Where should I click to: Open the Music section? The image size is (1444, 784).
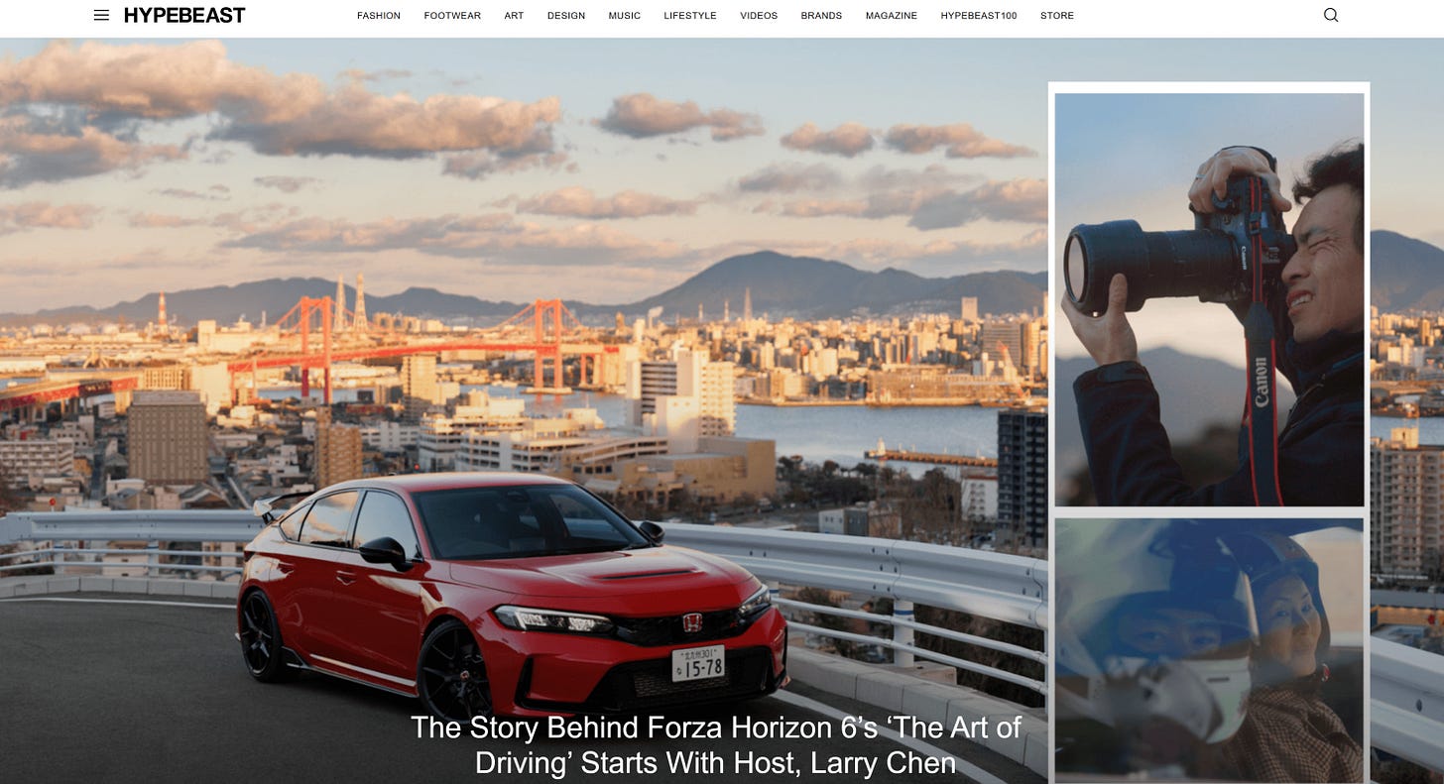pyautogui.click(x=625, y=16)
